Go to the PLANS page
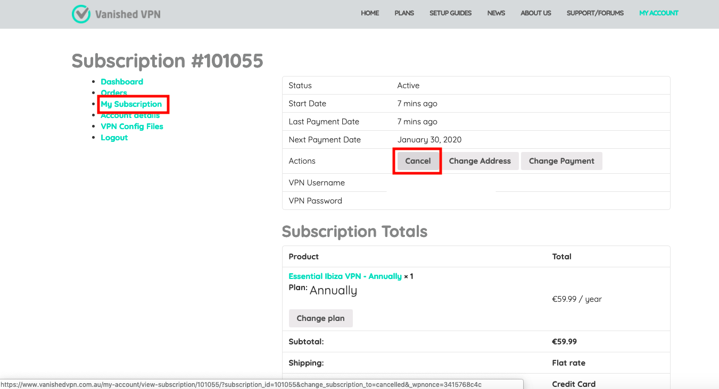Screen dimensions: 719x389 (x=404, y=13)
